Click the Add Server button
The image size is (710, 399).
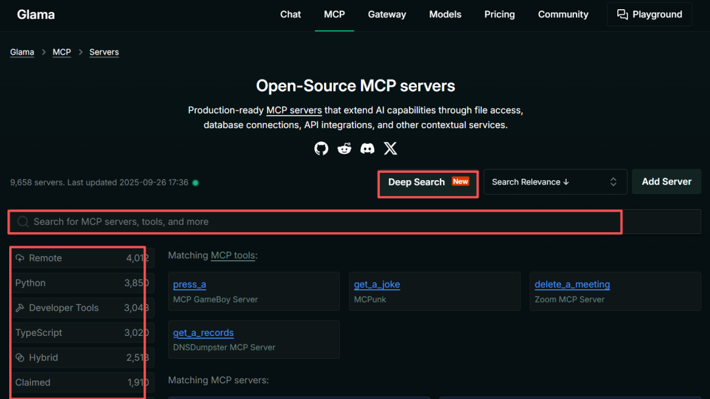click(x=667, y=181)
